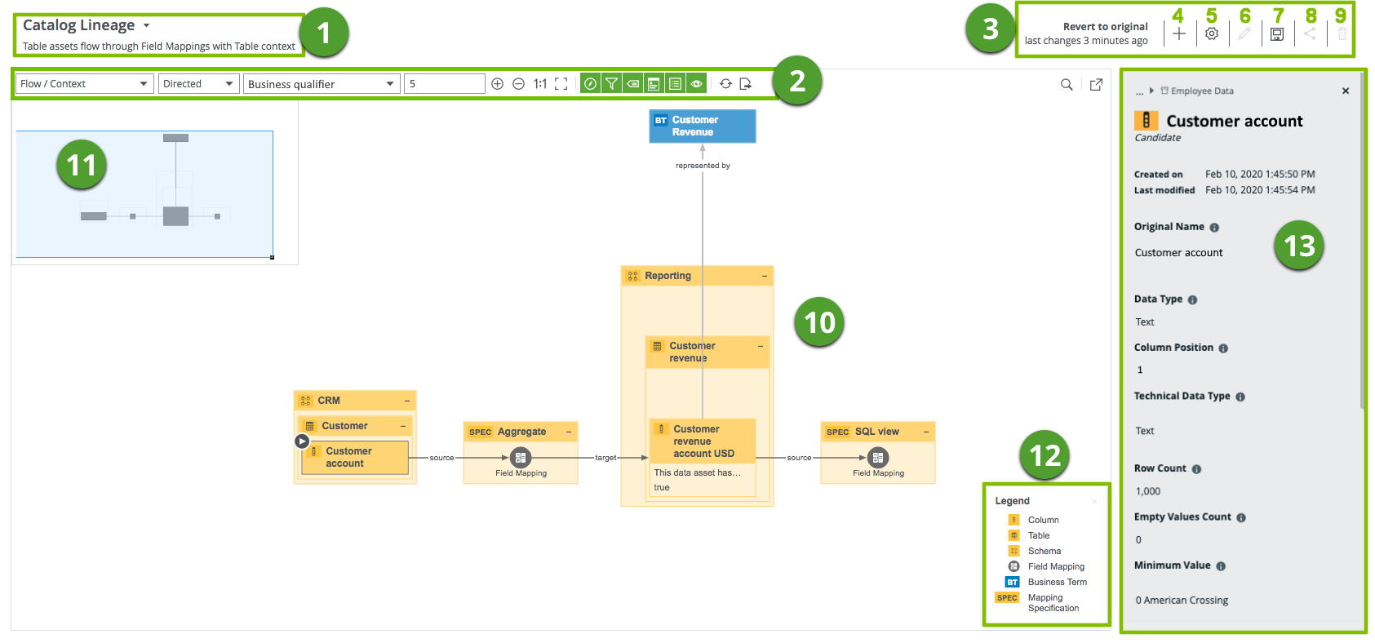
Task: Click the export diagram icon
Action: click(746, 84)
